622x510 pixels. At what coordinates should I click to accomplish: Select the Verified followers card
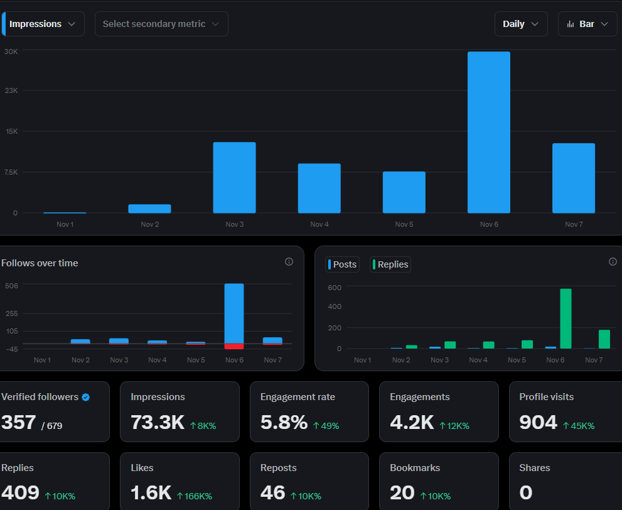pyautogui.click(x=54, y=411)
